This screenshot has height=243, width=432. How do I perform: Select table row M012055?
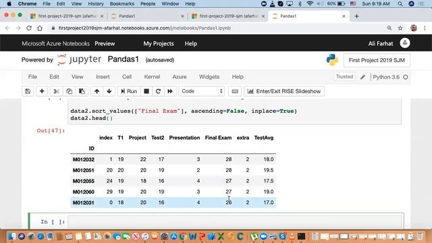[173, 181]
